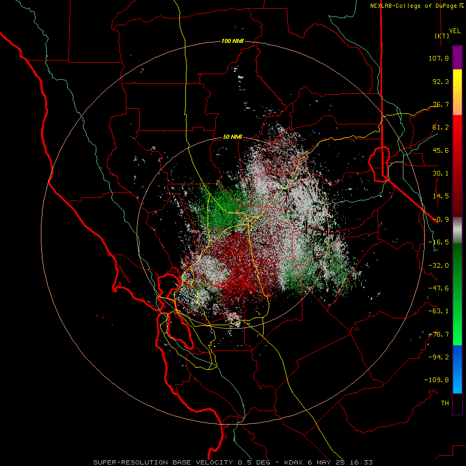
Task: Pick the purple segment of the velocity color bar
Action: click(x=457, y=58)
